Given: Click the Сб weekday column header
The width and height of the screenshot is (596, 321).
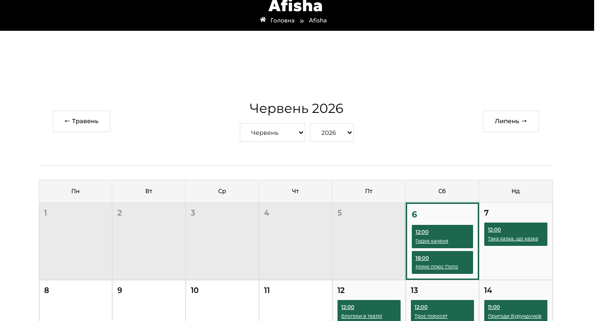Looking at the screenshot, I should click(x=442, y=191).
